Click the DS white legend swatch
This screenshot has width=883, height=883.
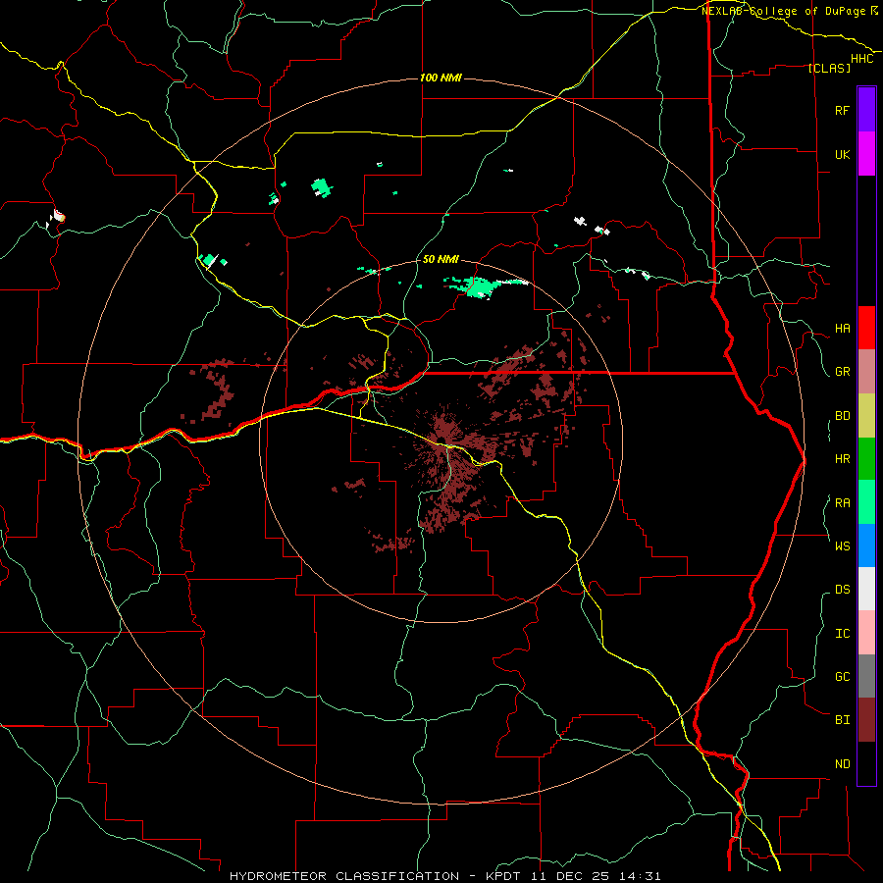pos(866,589)
